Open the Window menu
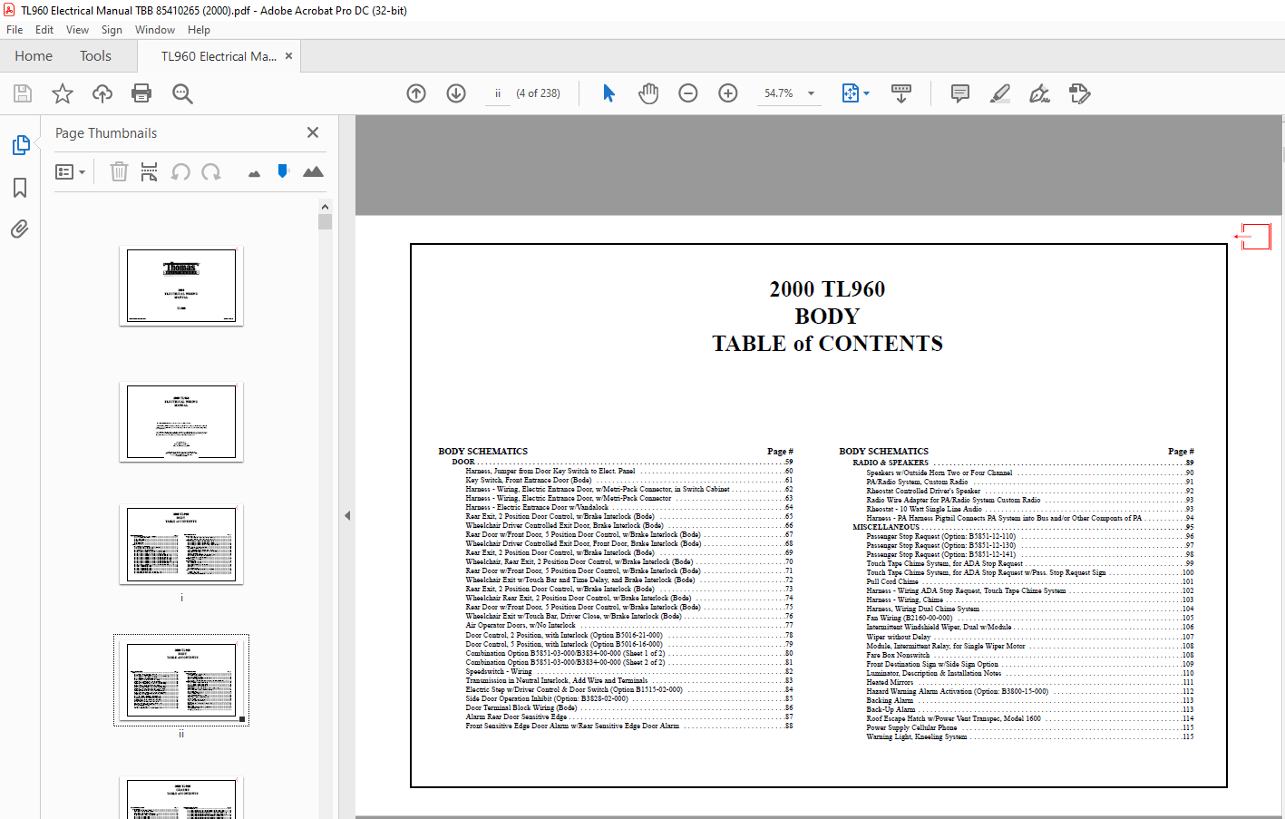1285x819 pixels. tap(155, 30)
